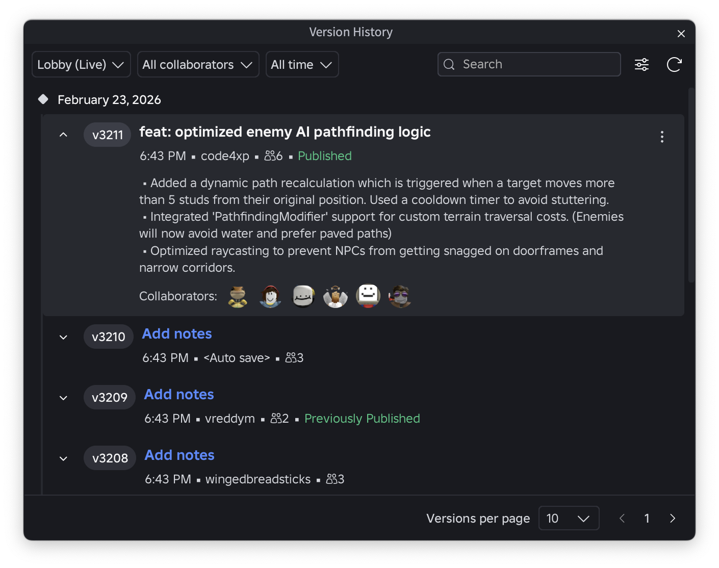
Task: Click the last collaborator avatar with sunglasses
Action: click(x=400, y=296)
